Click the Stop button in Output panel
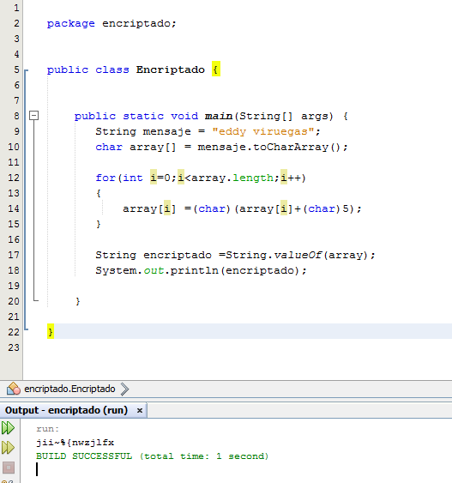452x483 pixels. coord(9,468)
